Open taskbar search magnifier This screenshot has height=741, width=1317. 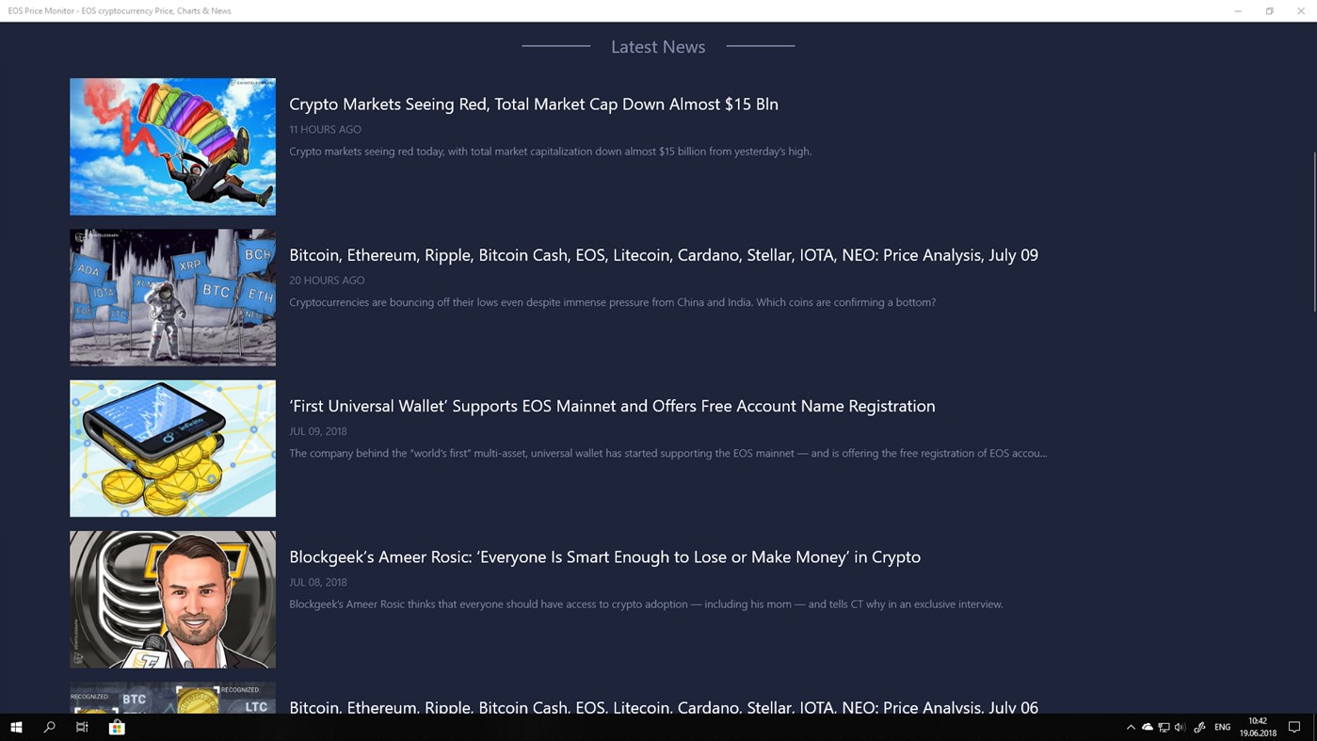tap(50, 727)
